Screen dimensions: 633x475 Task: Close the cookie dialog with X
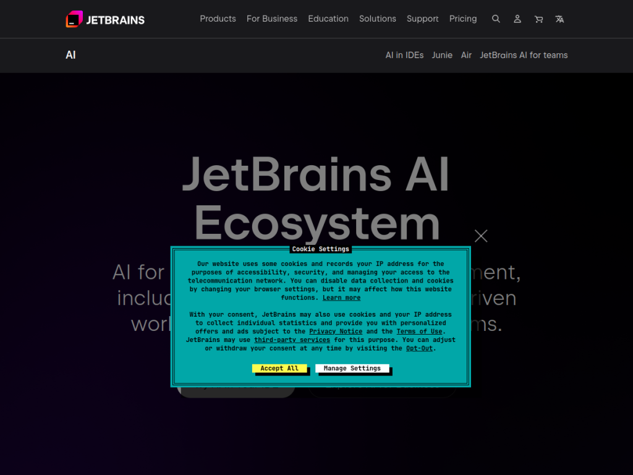point(481,236)
